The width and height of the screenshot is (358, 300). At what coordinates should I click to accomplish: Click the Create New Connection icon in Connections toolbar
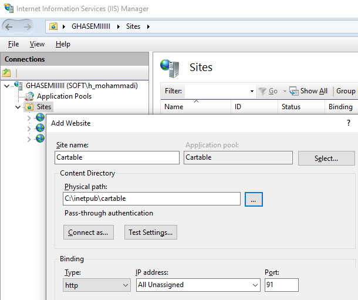[x=6, y=73]
